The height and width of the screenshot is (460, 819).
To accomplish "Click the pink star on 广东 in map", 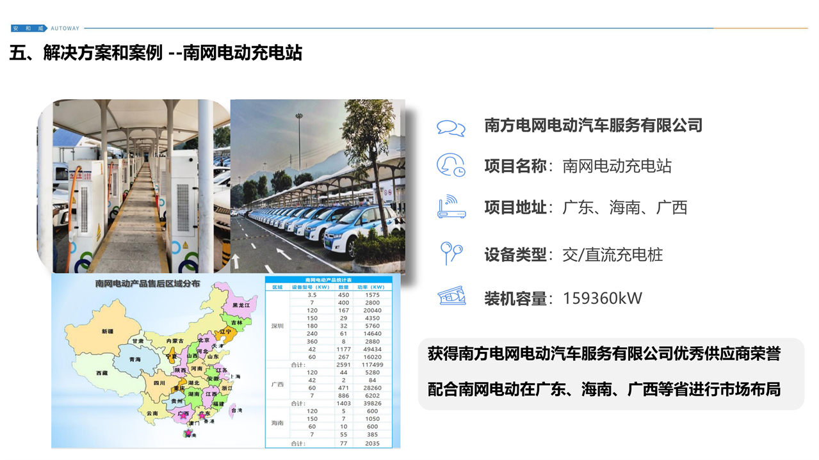I will 202,416.
